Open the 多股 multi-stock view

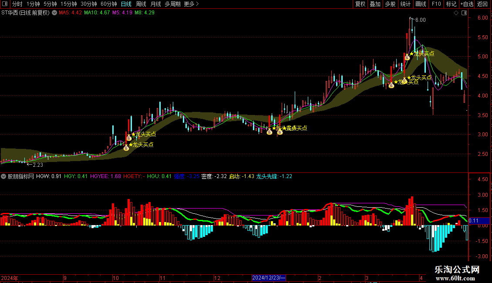[390, 4]
